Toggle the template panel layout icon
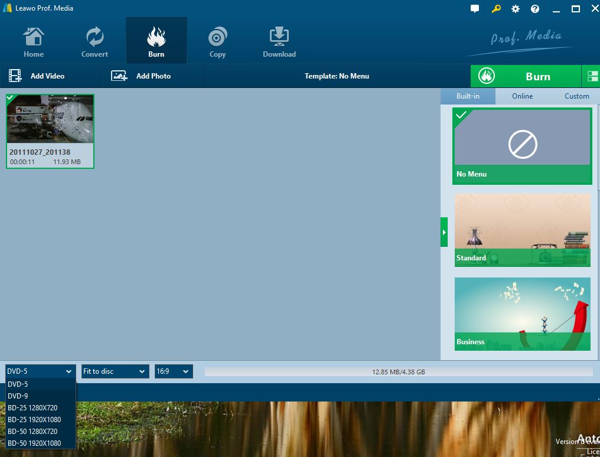The height and width of the screenshot is (457, 600). [x=591, y=76]
